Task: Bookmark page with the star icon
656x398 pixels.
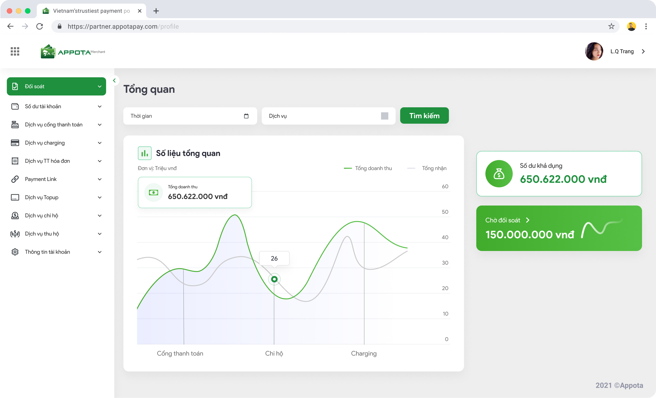Action: (611, 26)
